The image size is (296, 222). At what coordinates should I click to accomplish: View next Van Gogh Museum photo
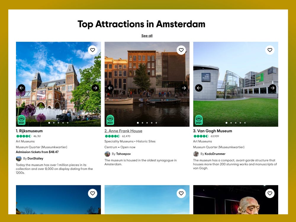pyautogui.click(x=272, y=88)
